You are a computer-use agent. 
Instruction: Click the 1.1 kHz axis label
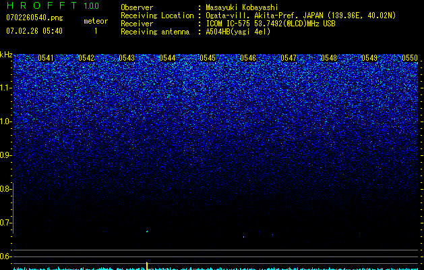pyautogui.click(x=5, y=88)
